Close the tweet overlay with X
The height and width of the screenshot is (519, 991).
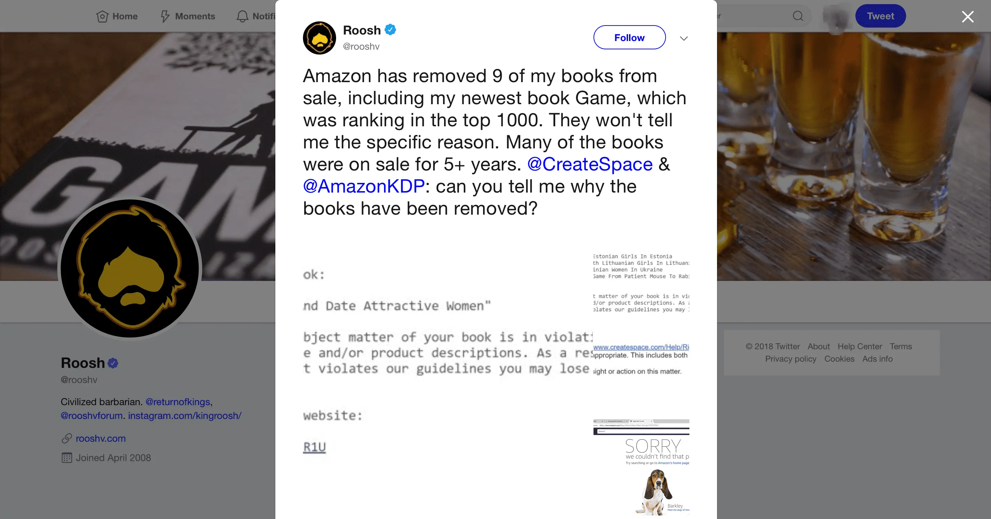pos(968,17)
